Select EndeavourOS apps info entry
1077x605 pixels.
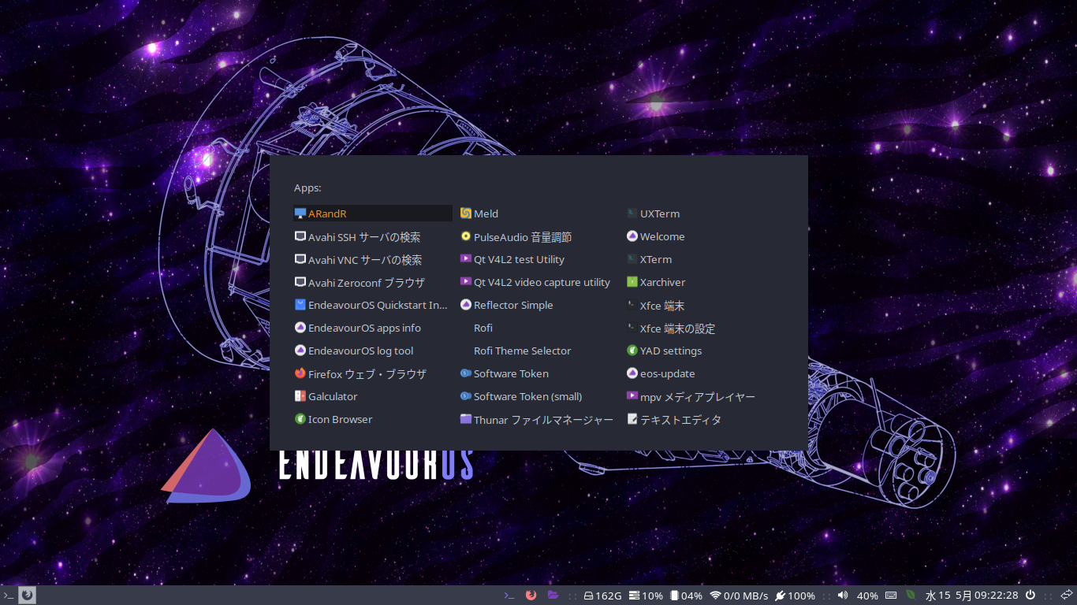(x=373, y=328)
